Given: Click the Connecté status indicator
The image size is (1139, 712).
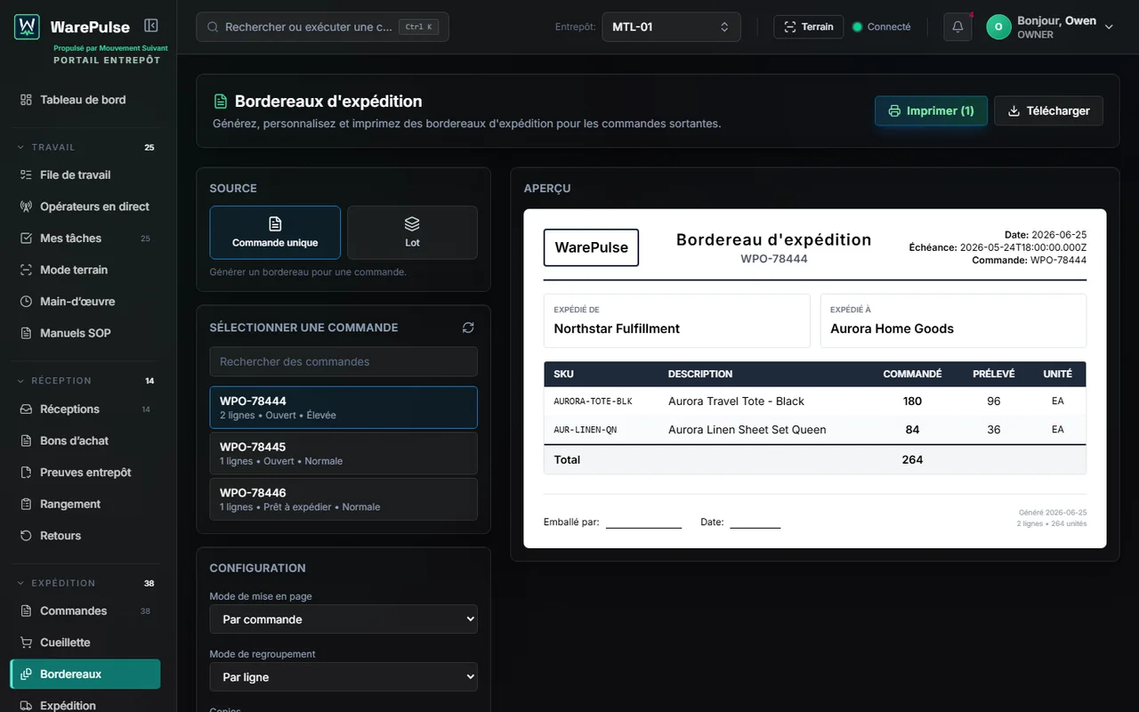Looking at the screenshot, I should coord(882,27).
